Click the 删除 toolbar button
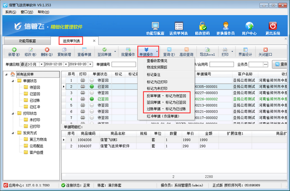Viewport: 290px width, 191px height. tap(47, 52)
